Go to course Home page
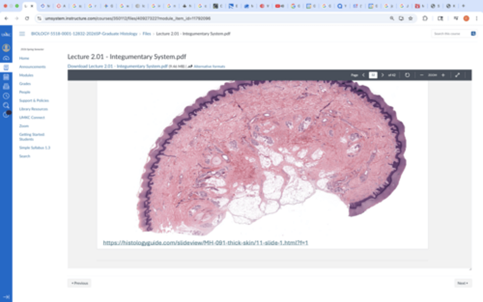483x302 pixels. [x=24, y=58]
